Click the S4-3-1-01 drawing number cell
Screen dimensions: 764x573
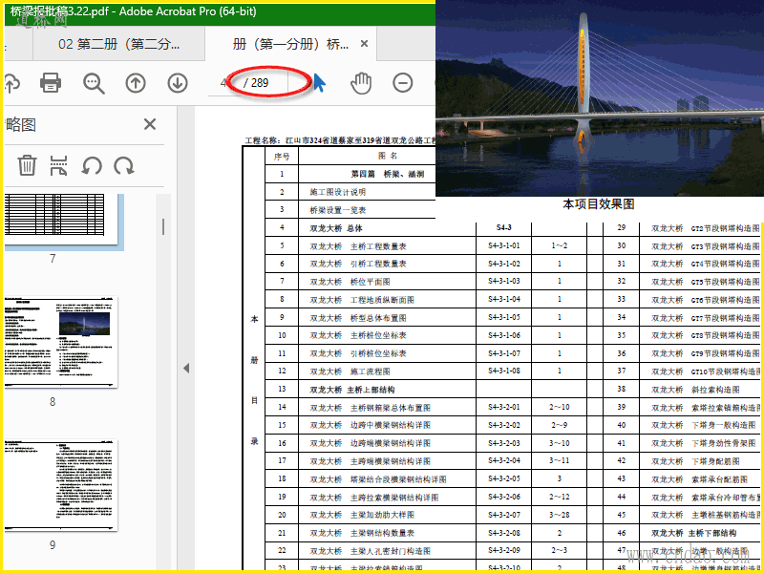[504, 245]
